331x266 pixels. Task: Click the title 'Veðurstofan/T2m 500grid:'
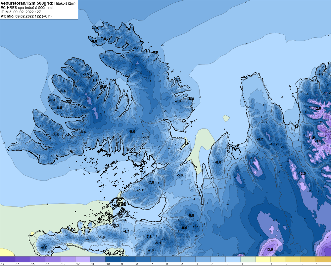27,3
